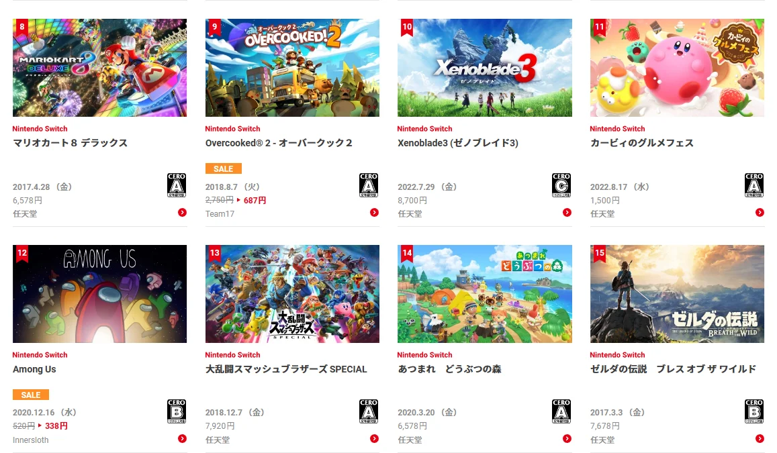Click red arrow icon for Zelda Breath of Wild
Image resolution: width=777 pixels, height=453 pixels.
(760, 439)
